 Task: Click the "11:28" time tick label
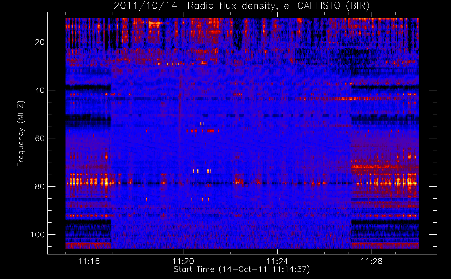372,261
